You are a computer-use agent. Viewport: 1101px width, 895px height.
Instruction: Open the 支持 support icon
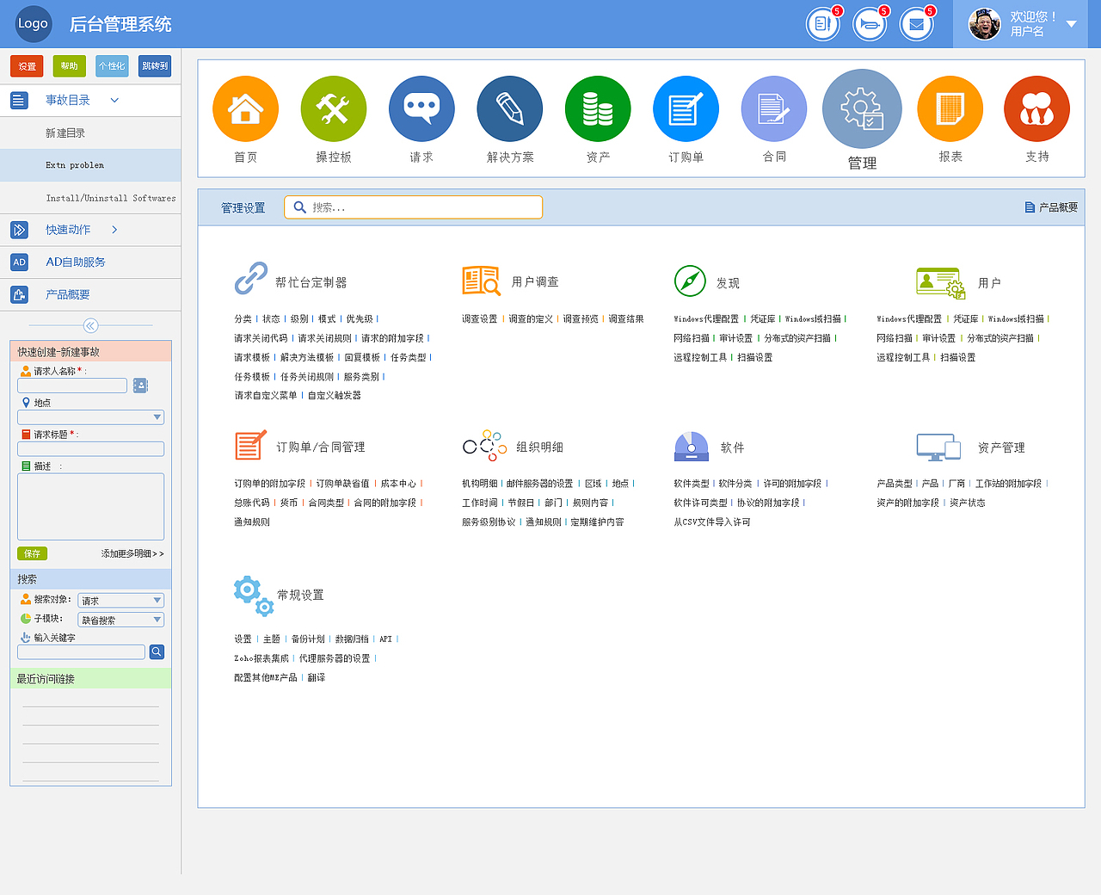point(1037,108)
